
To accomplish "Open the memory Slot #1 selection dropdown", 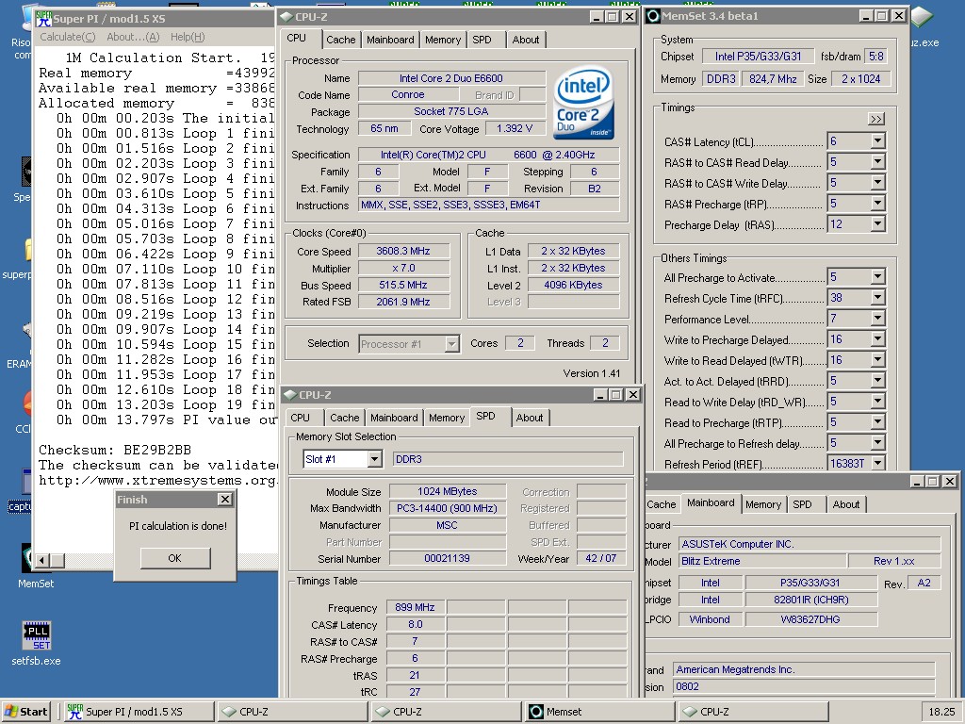I will point(374,459).
